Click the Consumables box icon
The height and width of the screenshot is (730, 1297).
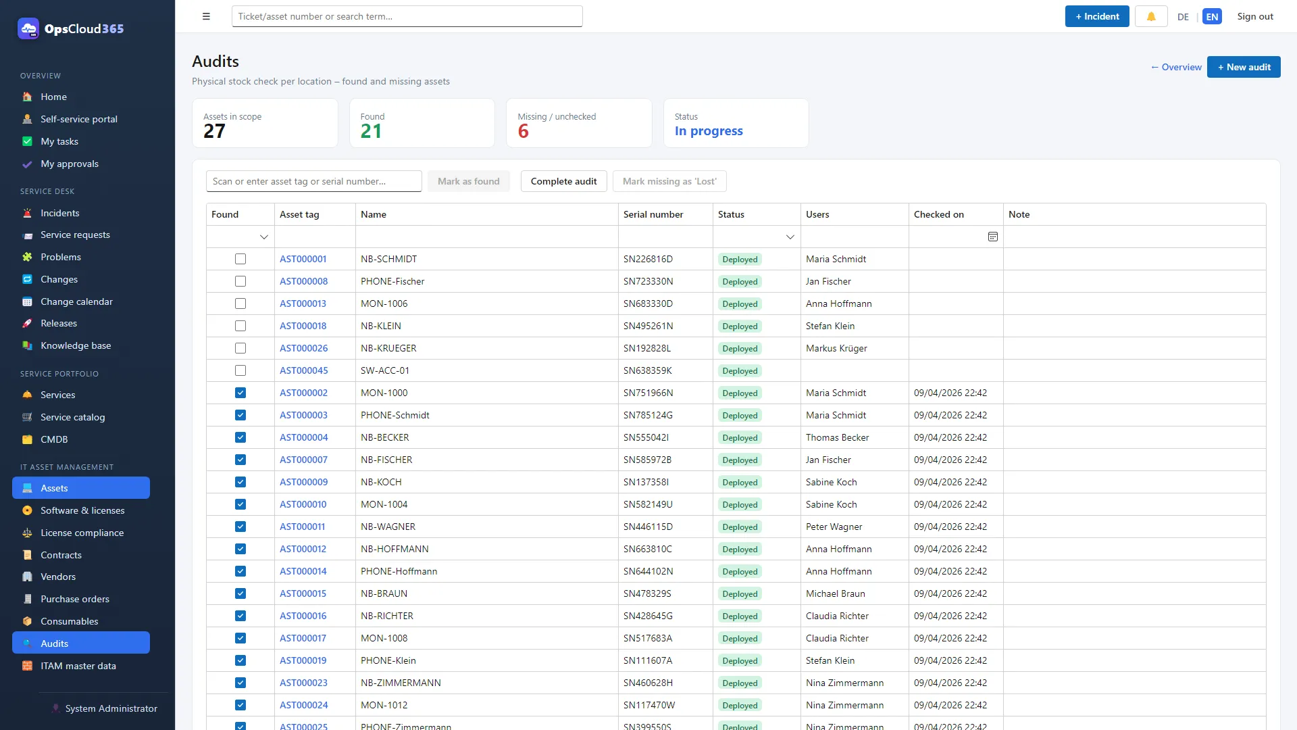click(x=27, y=621)
